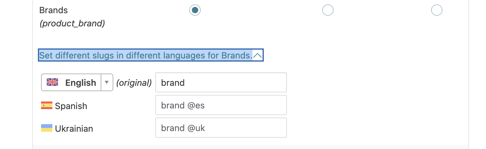This screenshot has width=486, height=149.
Task: Click the (original) label beside the English selector
Action: coord(134,83)
